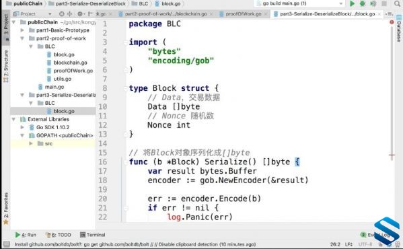Toggle the Structure side panel
Screen dimensions: 403x249
(x=5, y=67)
